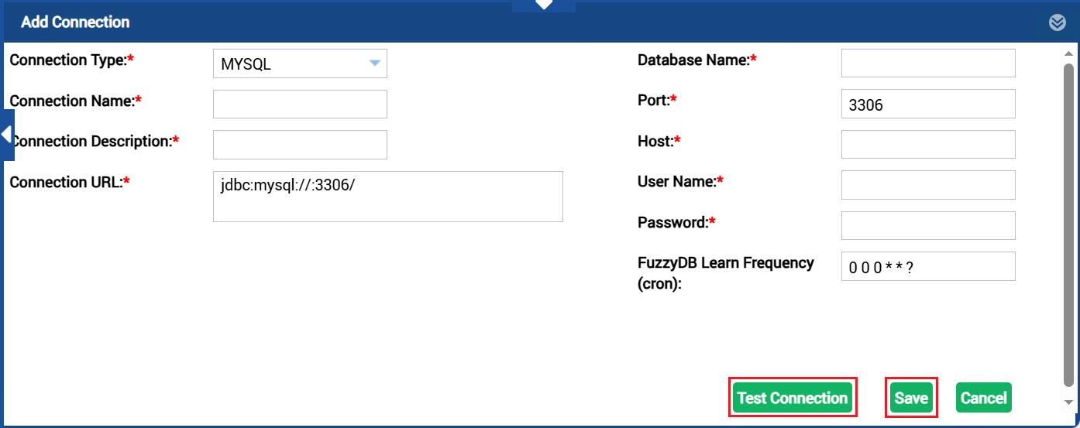Click the scrollbar down arrow
This screenshot has height=428, width=1080.
1068,402
